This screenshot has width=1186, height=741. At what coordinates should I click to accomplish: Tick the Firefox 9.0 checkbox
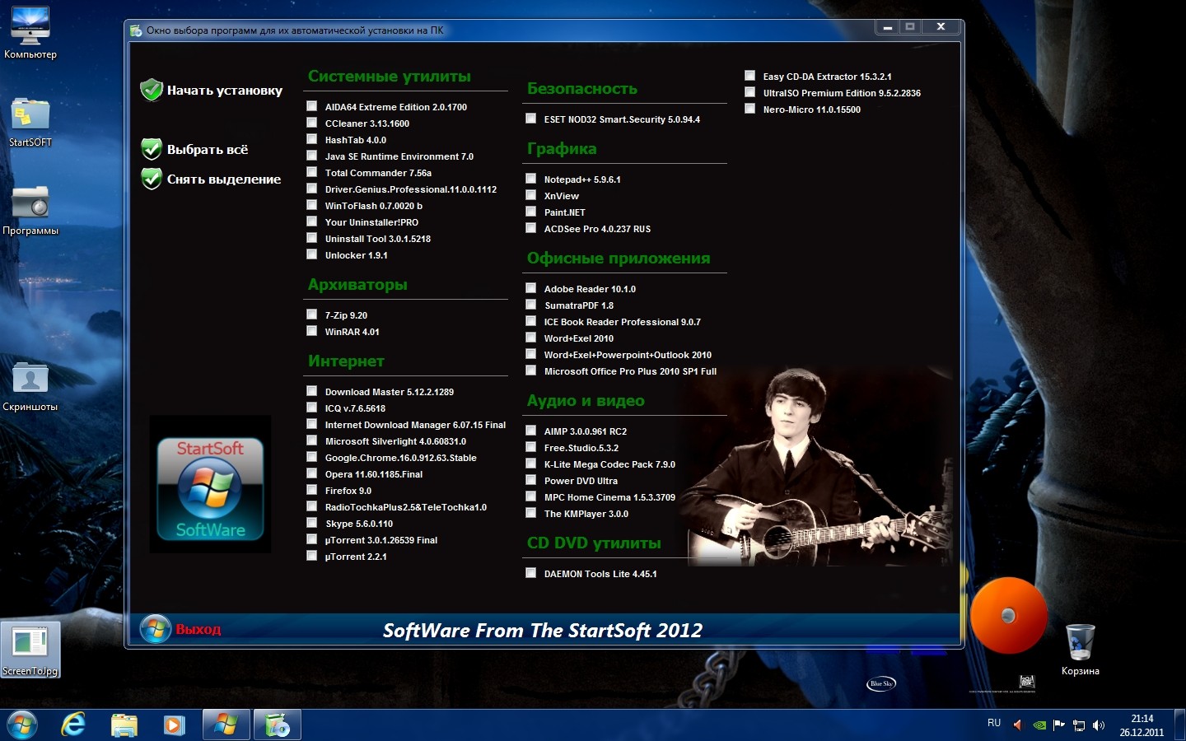(x=312, y=490)
